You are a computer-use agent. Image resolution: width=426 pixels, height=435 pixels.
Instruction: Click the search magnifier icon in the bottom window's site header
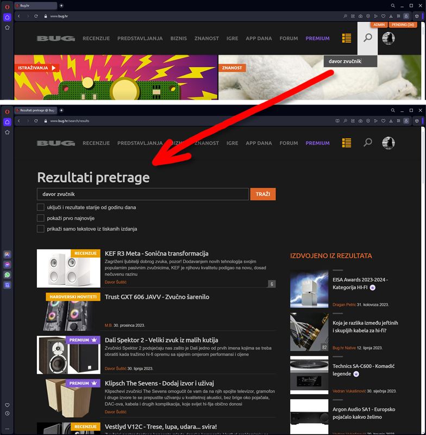(x=367, y=142)
